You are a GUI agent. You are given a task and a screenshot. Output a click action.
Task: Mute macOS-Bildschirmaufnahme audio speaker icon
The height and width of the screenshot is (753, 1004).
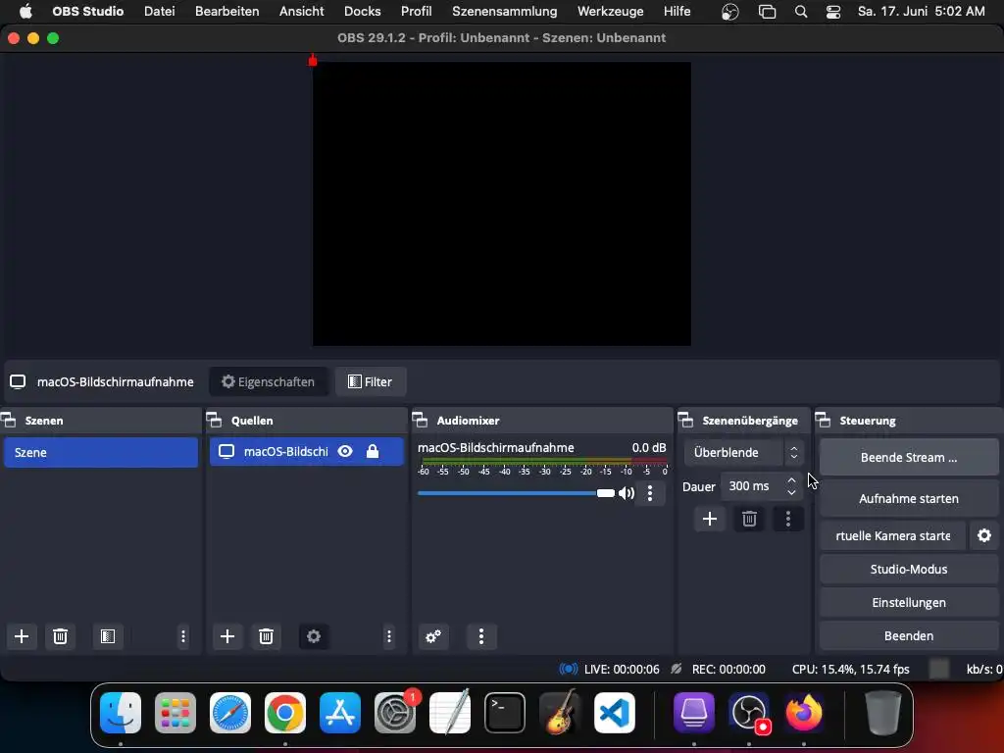(x=627, y=493)
